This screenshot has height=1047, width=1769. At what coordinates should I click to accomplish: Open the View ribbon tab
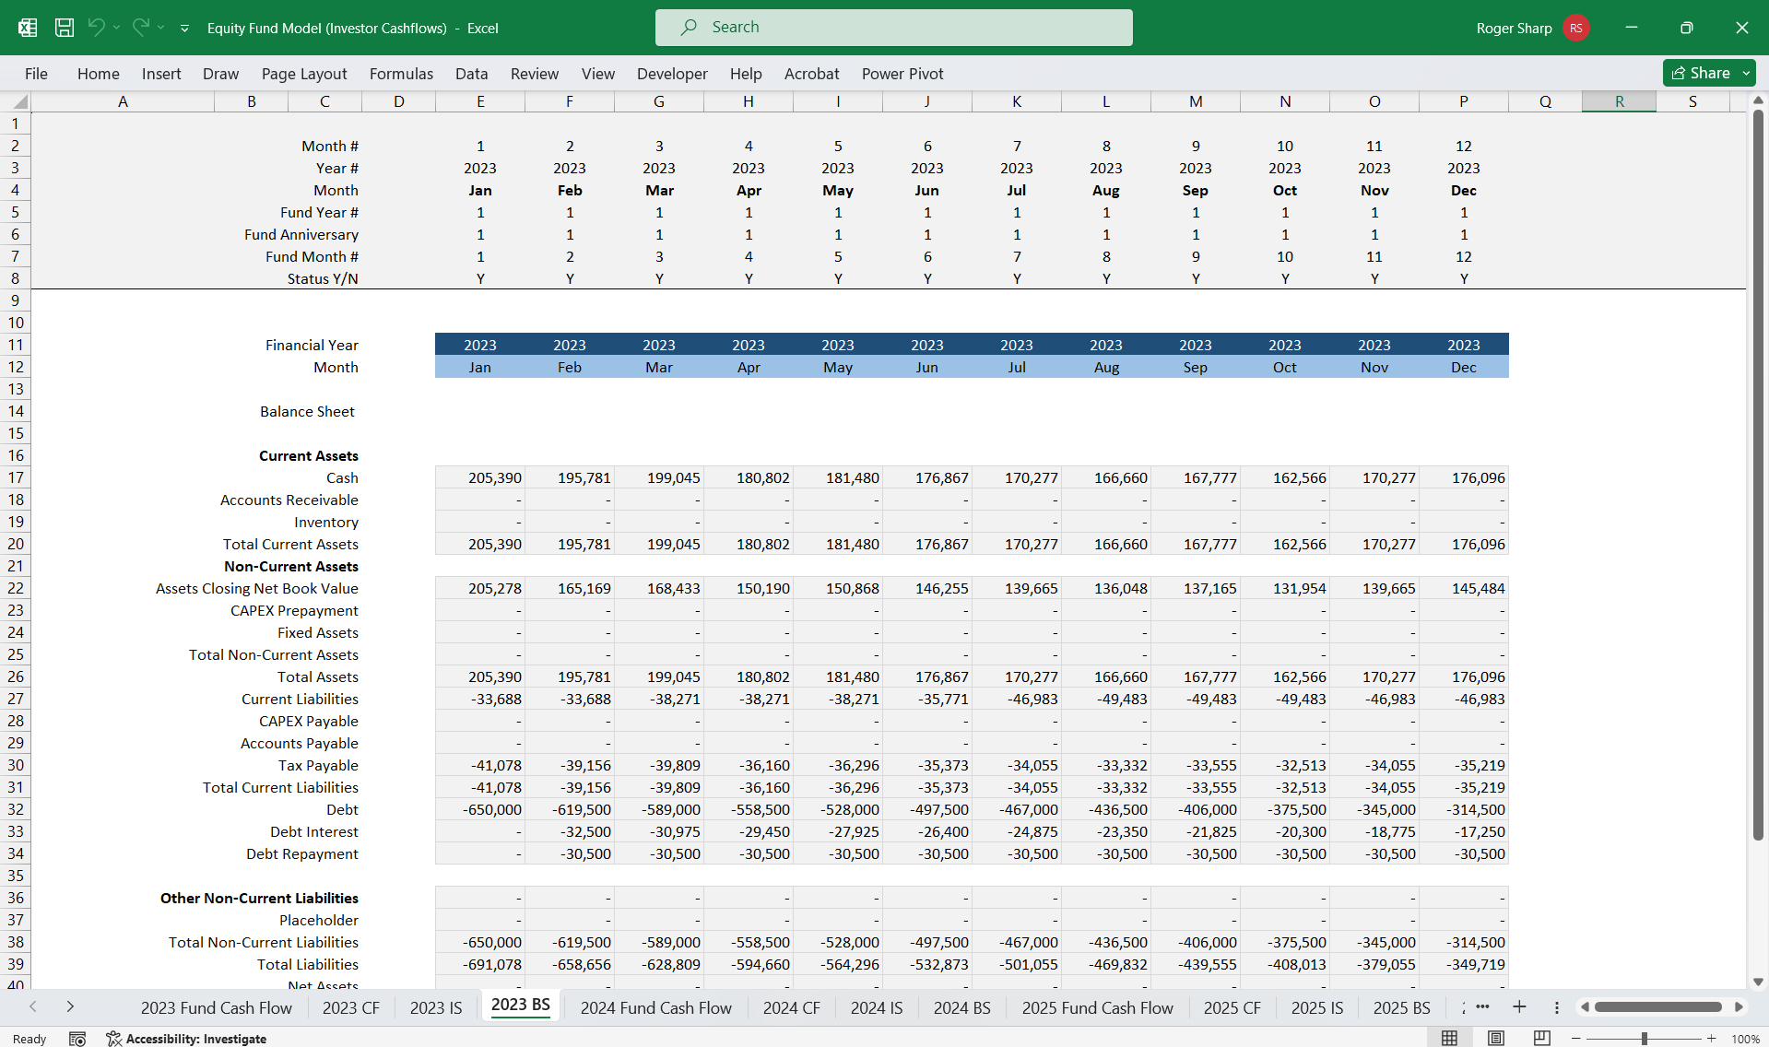[x=598, y=74]
